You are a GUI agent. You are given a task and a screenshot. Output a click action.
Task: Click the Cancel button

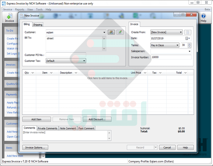coord(167,147)
